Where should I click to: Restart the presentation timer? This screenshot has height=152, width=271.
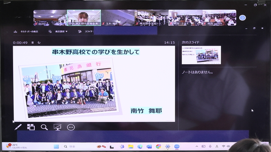click(x=39, y=43)
